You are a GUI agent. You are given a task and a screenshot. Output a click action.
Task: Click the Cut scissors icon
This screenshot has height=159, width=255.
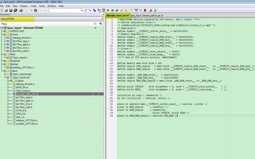(27, 10)
